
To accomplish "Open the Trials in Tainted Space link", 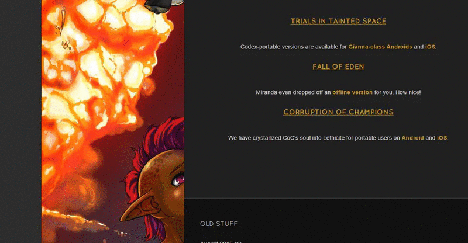I will click(x=338, y=21).
